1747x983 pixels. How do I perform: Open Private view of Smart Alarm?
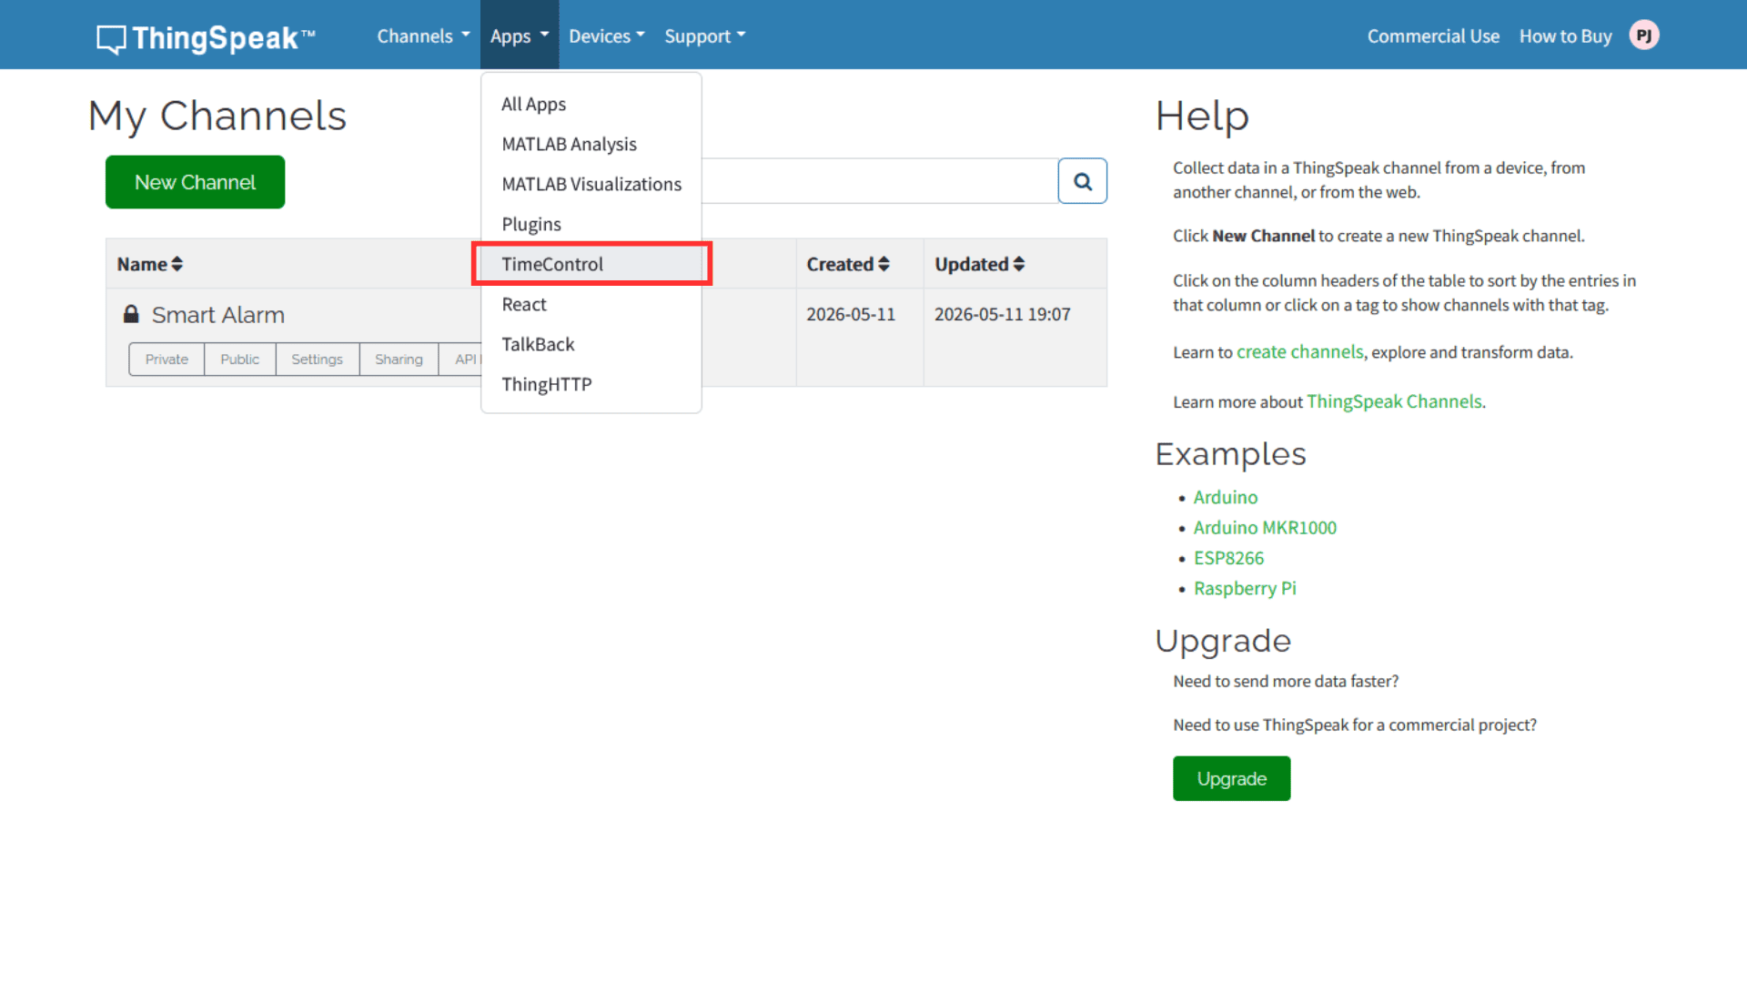coord(167,360)
